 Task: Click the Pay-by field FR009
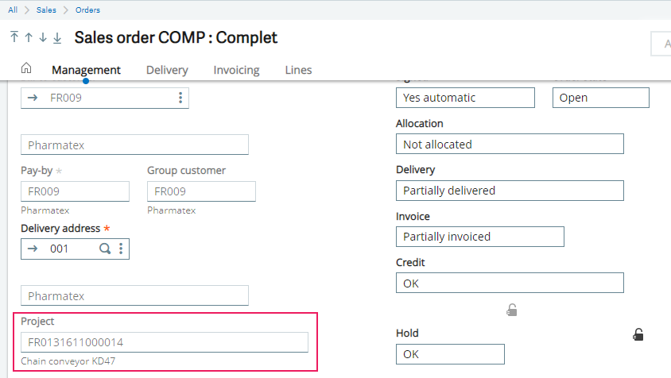tap(75, 191)
